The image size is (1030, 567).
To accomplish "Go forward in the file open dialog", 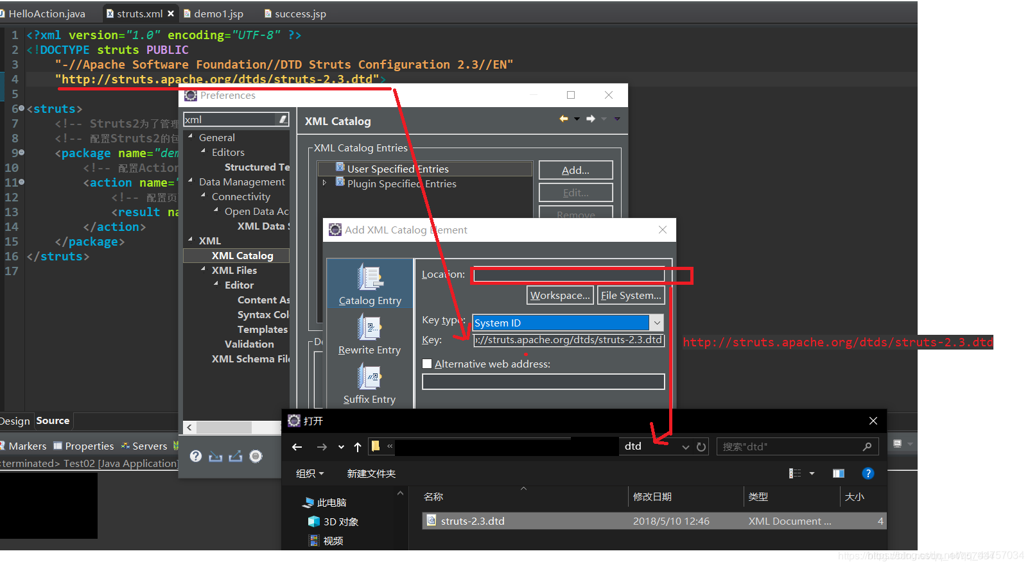I will pos(322,447).
